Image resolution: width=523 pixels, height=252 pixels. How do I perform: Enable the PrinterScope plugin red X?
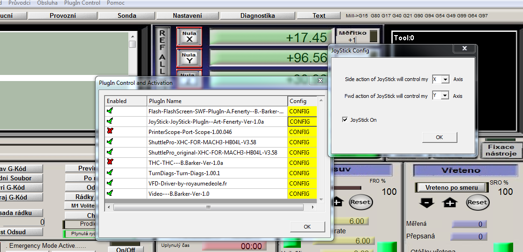110,132
